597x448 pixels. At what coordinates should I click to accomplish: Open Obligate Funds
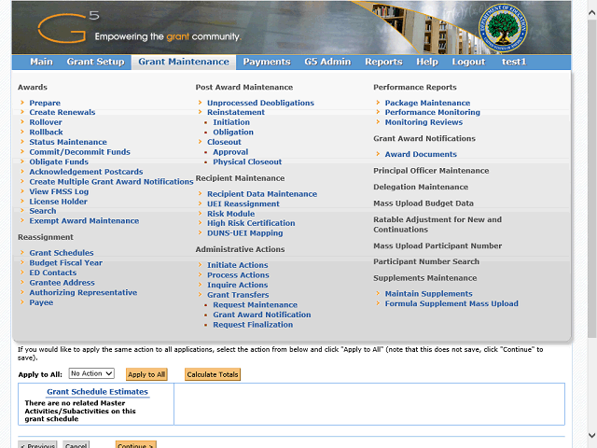59,161
